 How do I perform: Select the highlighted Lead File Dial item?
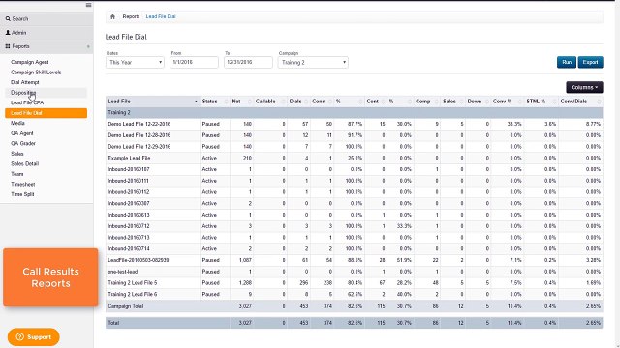tap(46, 113)
